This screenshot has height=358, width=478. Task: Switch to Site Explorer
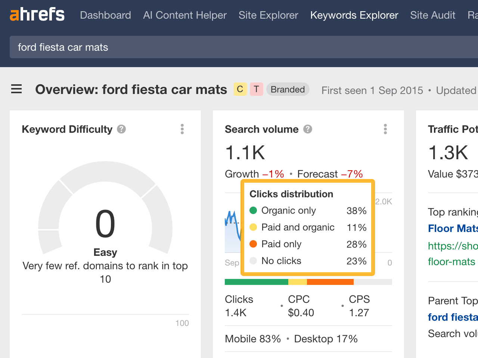pyautogui.click(x=268, y=15)
